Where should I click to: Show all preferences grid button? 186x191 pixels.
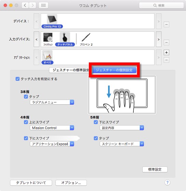click(43, 5)
